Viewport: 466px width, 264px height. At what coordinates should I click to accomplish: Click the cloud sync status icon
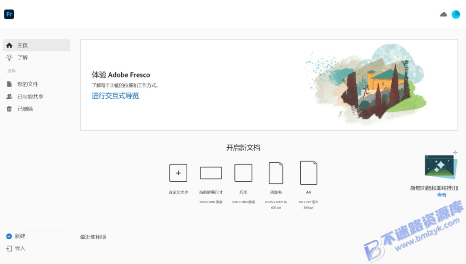coord(443,14)
